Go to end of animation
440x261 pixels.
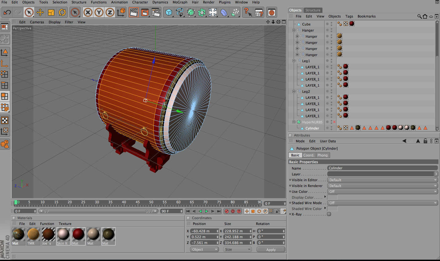219,211
